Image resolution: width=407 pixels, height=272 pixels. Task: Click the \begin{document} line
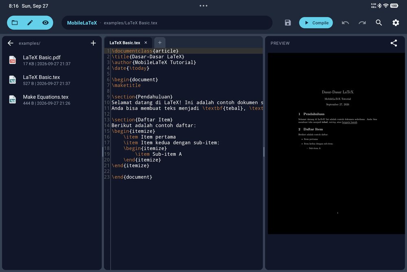coord(135,79)
